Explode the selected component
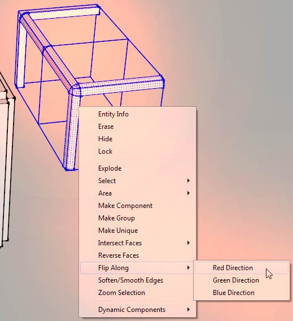 pyautogui.click(x=137, y=168)
